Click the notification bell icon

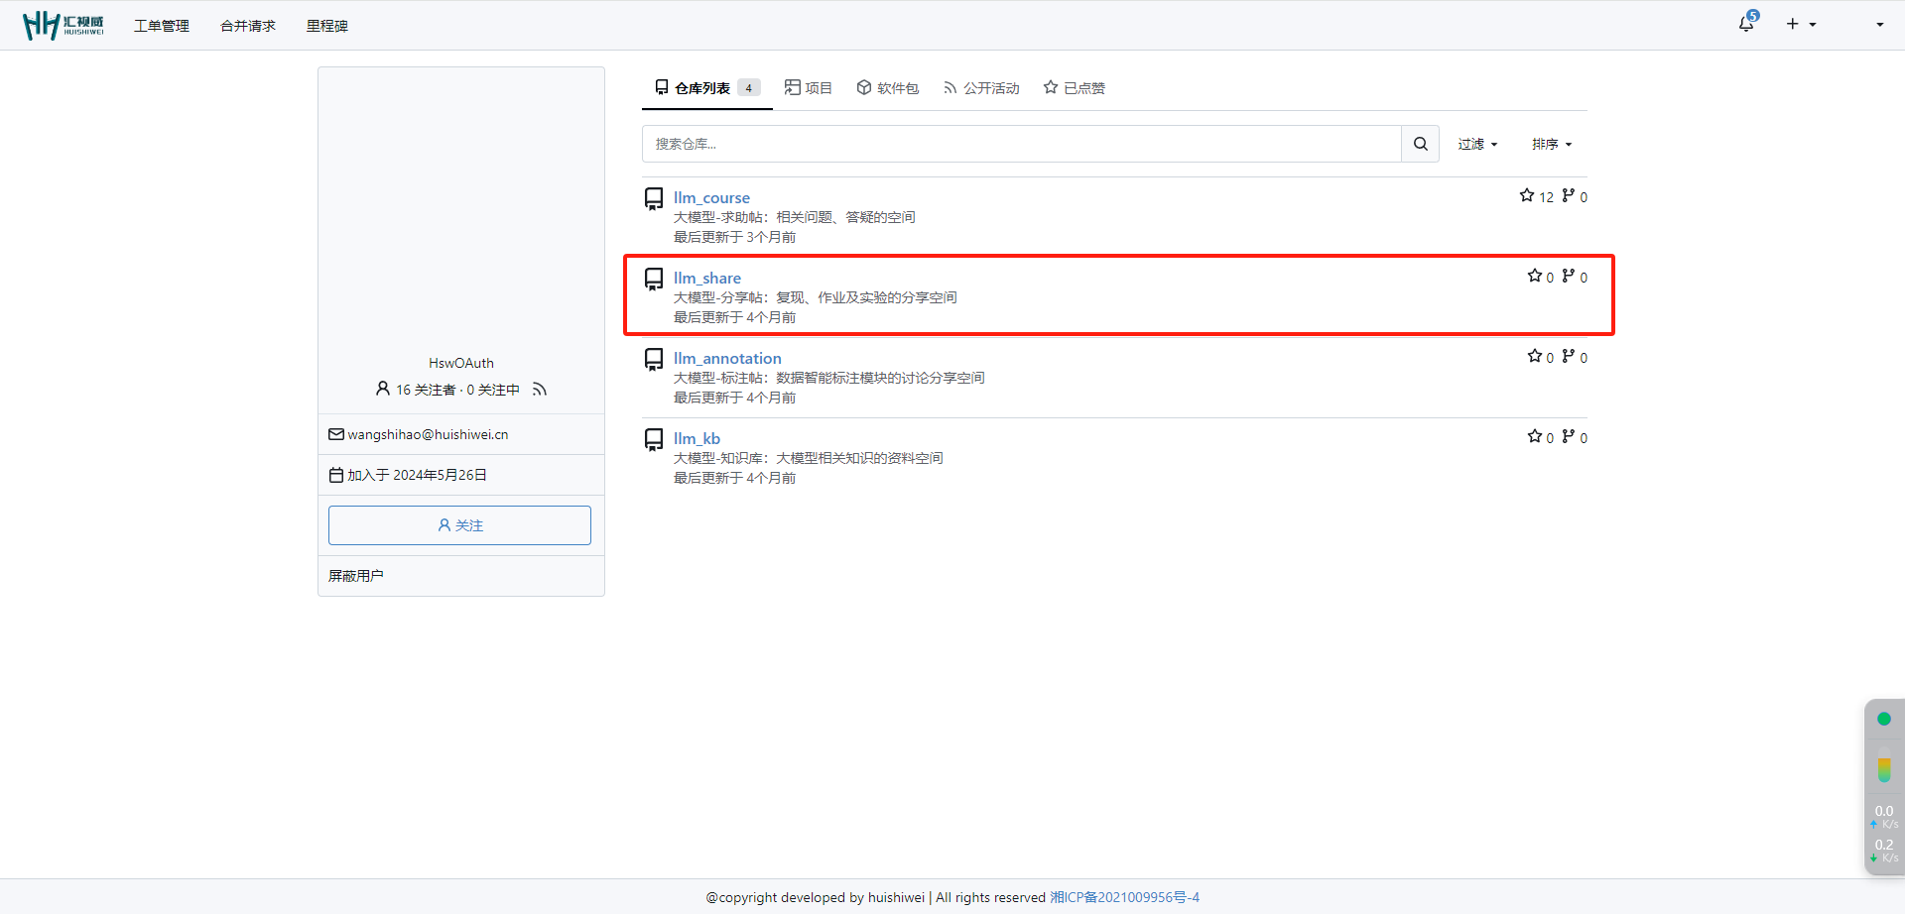click(1746, 24)
